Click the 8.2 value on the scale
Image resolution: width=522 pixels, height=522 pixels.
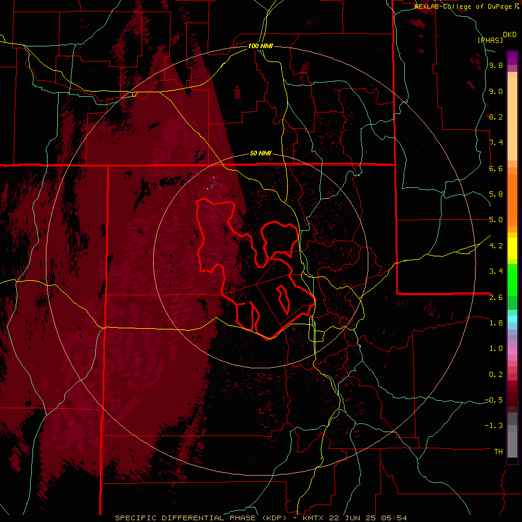(496, 117)
